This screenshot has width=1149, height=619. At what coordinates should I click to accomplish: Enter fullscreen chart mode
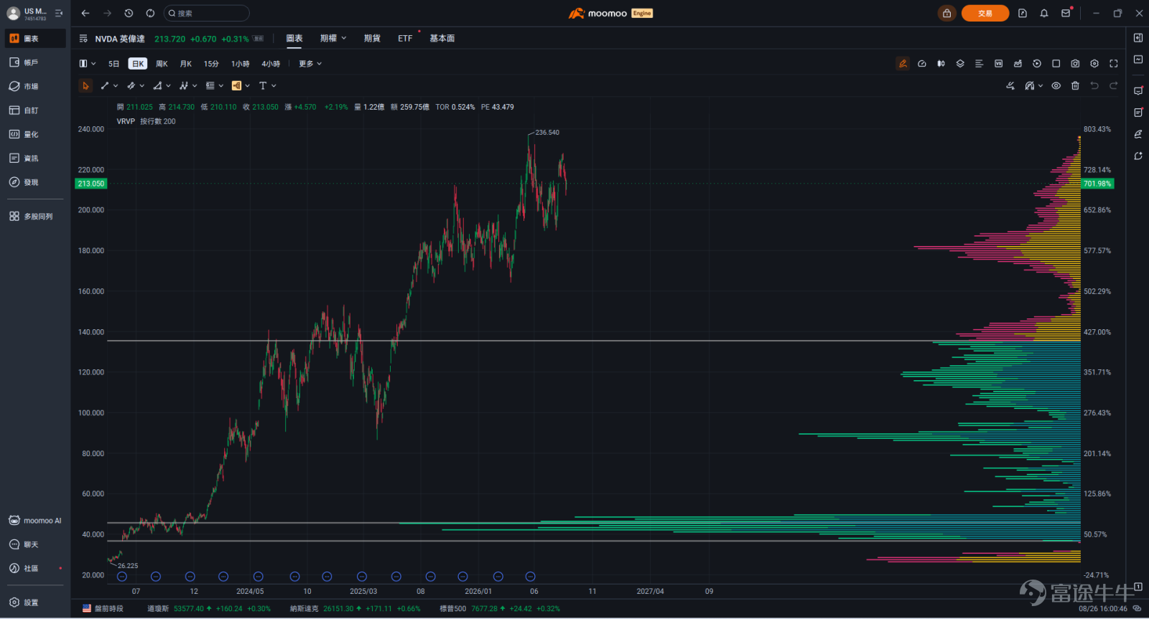[1114, 64]
